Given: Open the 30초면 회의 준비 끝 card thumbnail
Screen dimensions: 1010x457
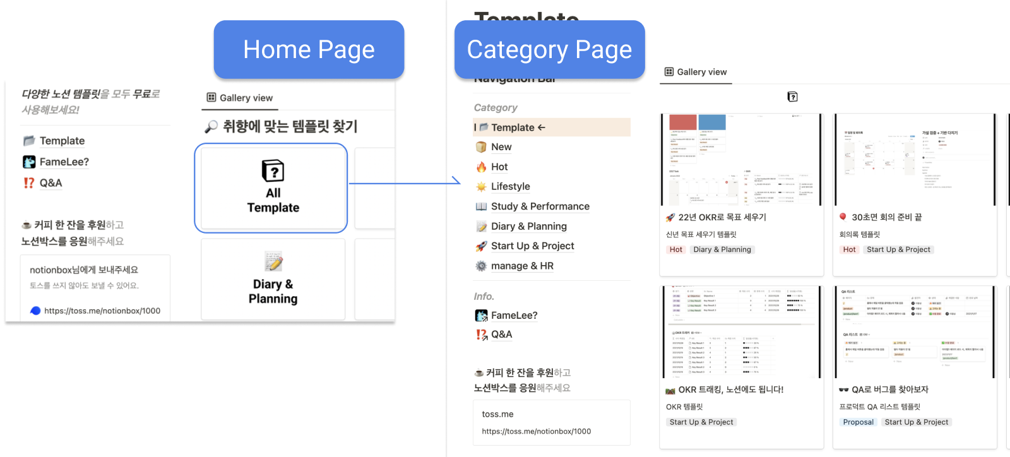Looking at the screenshot, I should pos(915,160).
